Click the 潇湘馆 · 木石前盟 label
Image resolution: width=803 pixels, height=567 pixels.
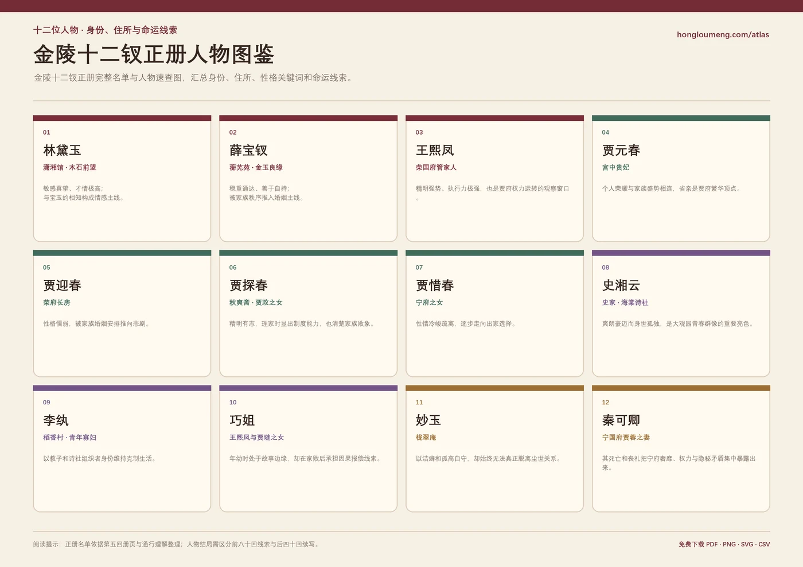coord(69,167)
